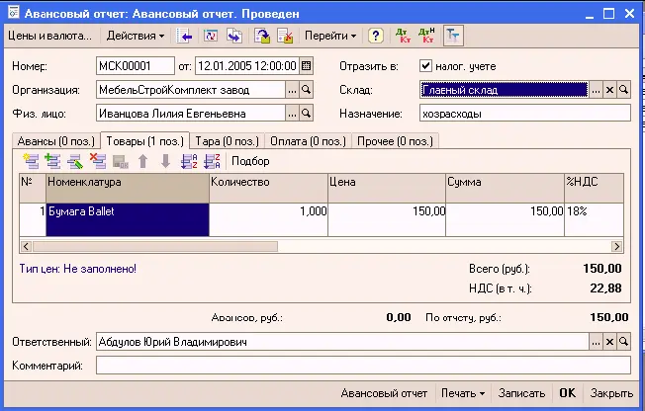
Task: Open the Действия dropdown menu
Action: (x=136, y=36)
